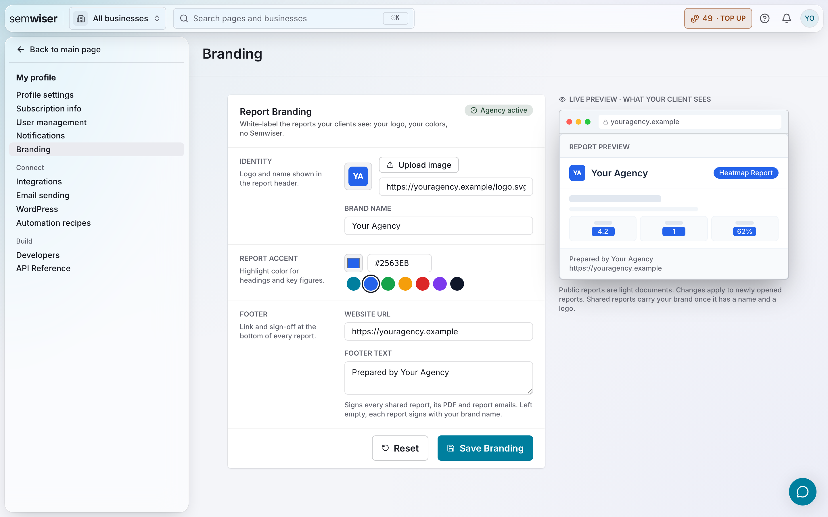Select the green accent swatch

coord(388,284)
